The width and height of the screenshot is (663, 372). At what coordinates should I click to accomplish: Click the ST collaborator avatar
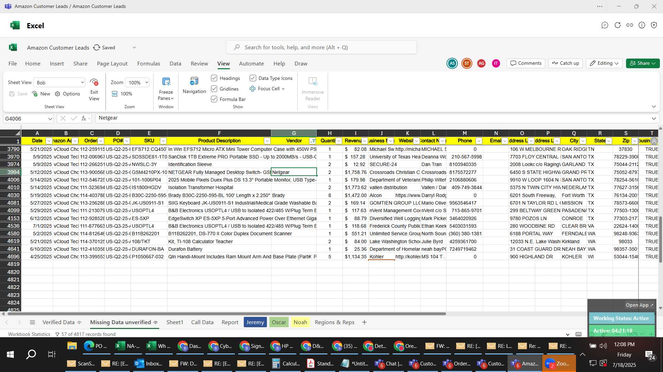467,63
